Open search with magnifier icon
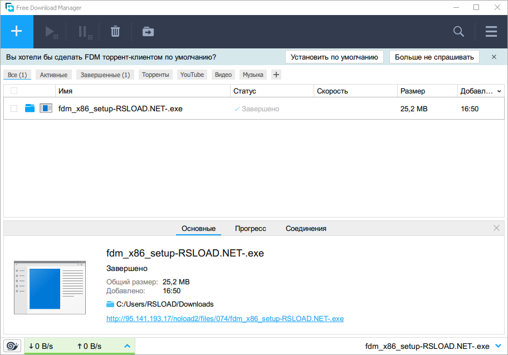 click(x=458, y=31)
